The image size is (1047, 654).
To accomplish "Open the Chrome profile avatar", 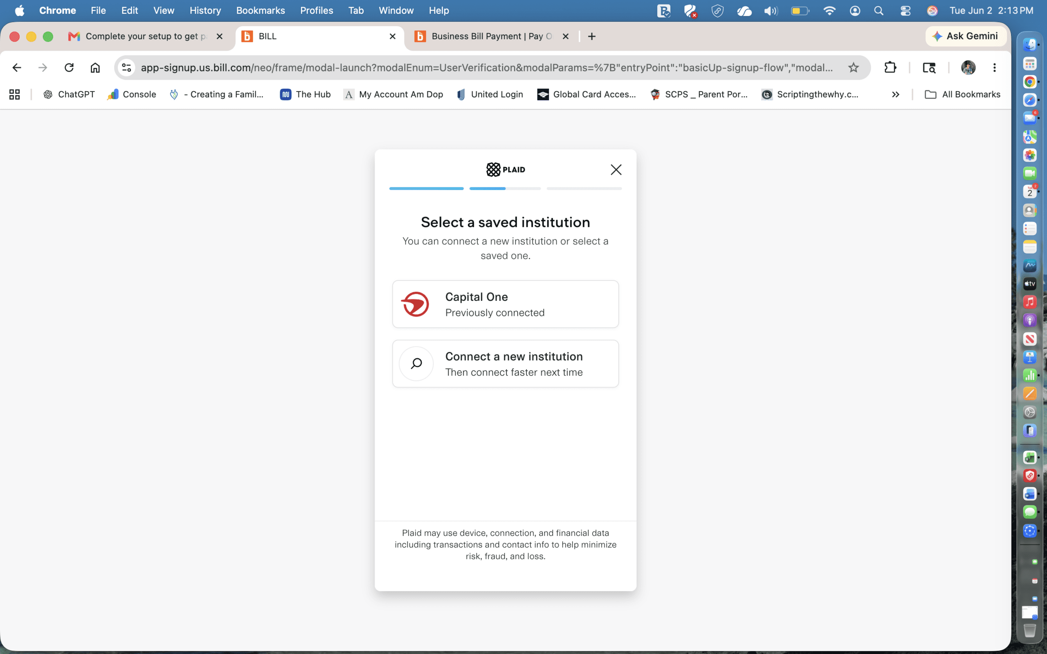I will (968, 67).
